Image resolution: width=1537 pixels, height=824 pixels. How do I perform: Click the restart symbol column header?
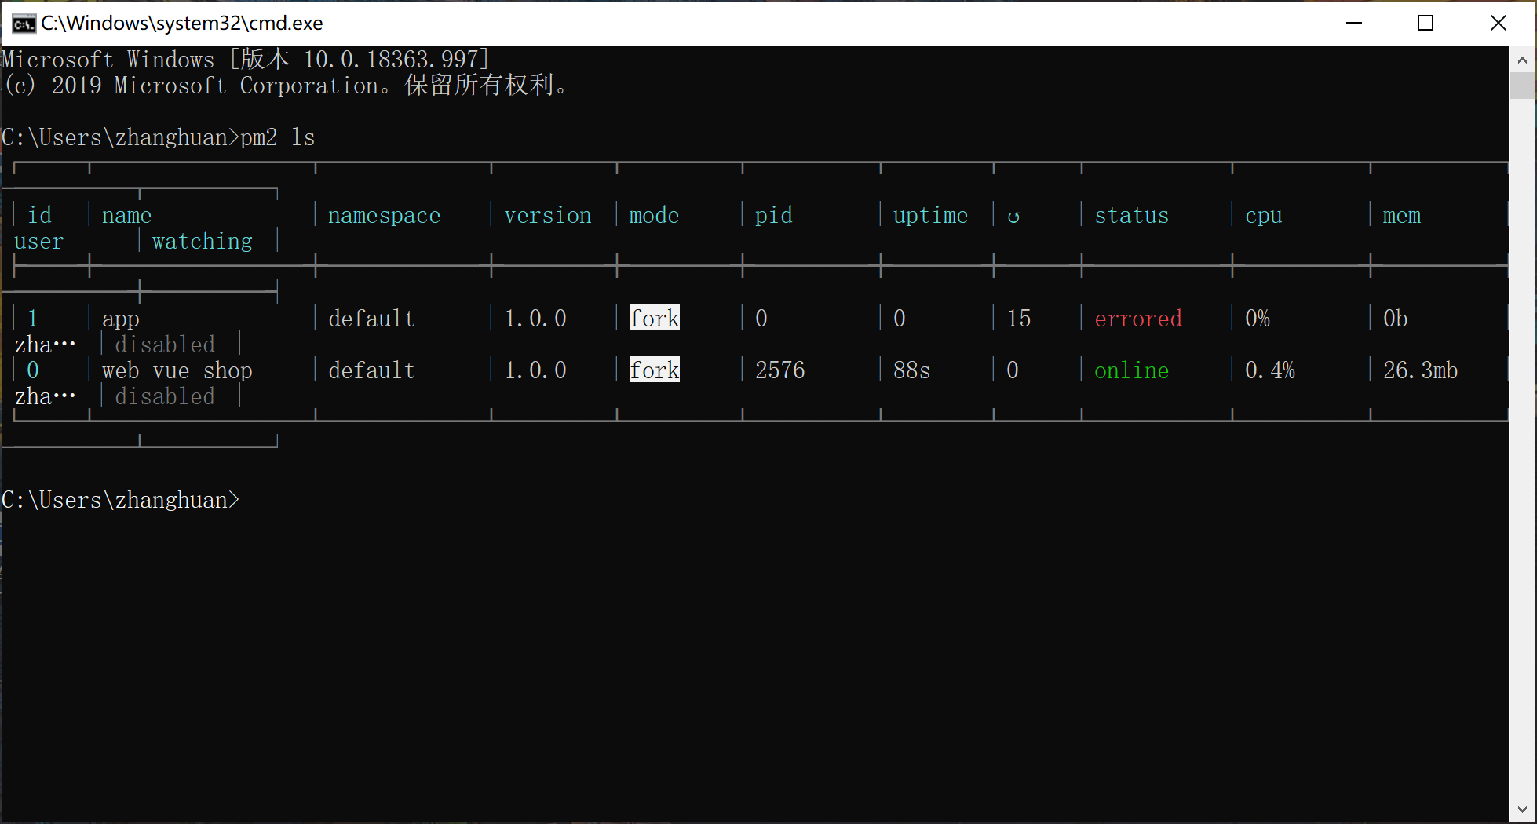1013,217
